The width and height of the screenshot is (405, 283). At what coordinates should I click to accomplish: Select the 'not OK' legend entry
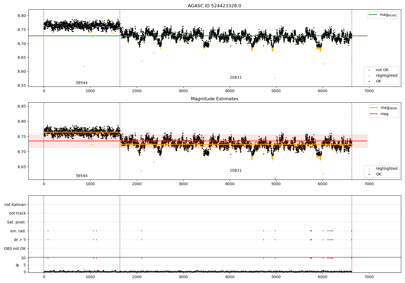[382, 70]
